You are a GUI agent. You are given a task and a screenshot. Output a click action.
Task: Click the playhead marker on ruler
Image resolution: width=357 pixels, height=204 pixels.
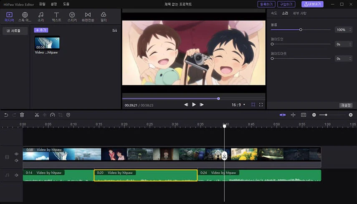click(x=225, y=126)
